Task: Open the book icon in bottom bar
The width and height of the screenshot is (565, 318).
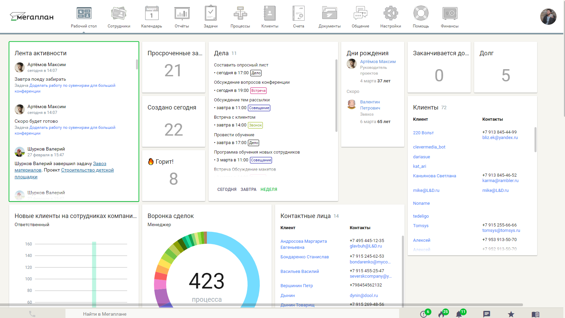Action: [535, 314]
